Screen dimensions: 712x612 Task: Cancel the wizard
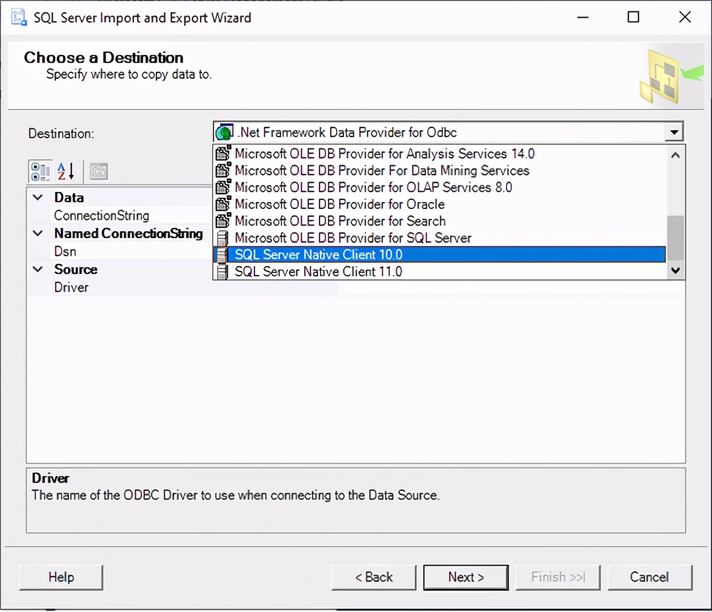click(650, 577)
